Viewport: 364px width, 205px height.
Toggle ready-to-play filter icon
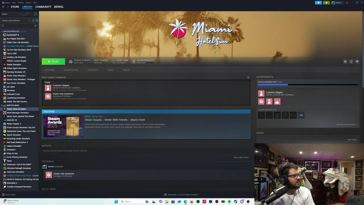(x=37, y=20)
